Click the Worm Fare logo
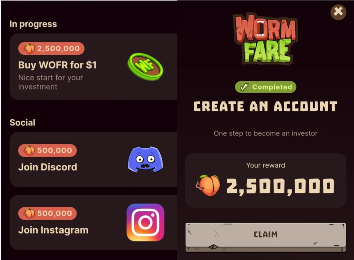 click(265, 39)
